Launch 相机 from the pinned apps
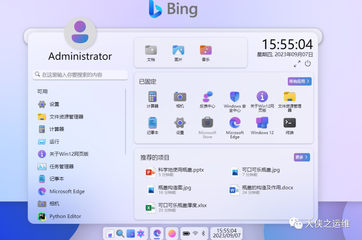This screenshot has width=362, height=240. [180, 100]
